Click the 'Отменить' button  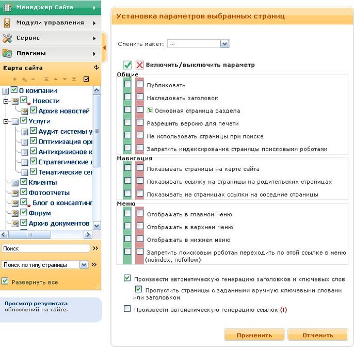[318, 335]
